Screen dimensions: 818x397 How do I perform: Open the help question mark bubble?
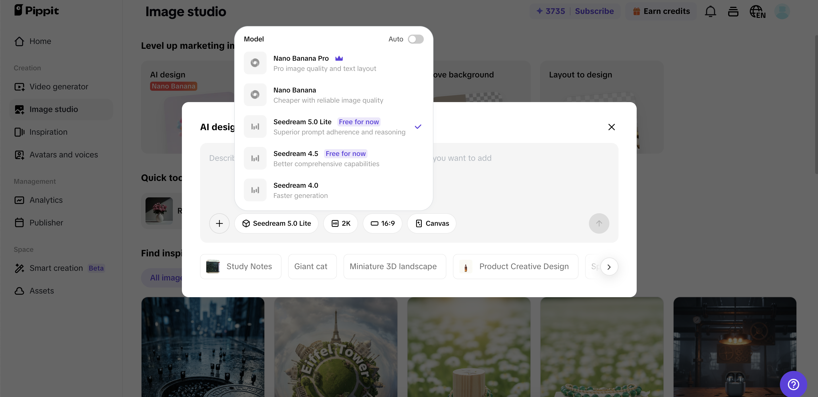[x=793, y=384]
